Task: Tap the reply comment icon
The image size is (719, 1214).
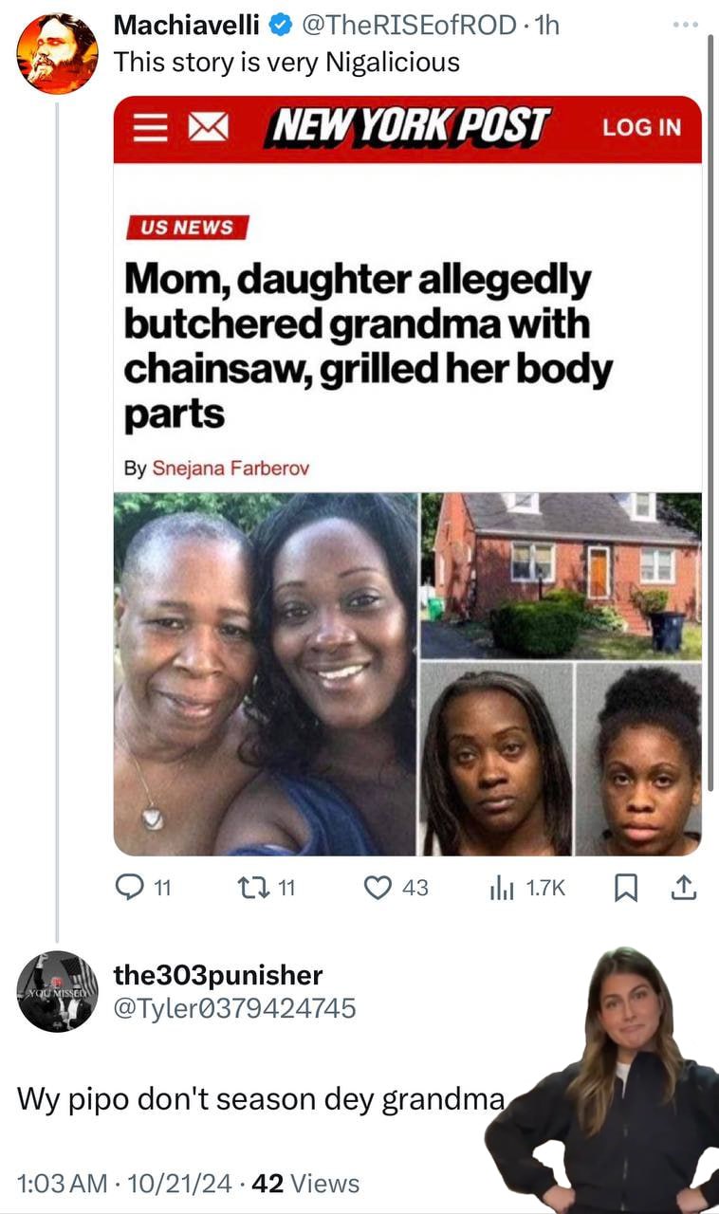Action: pos(129,887)
